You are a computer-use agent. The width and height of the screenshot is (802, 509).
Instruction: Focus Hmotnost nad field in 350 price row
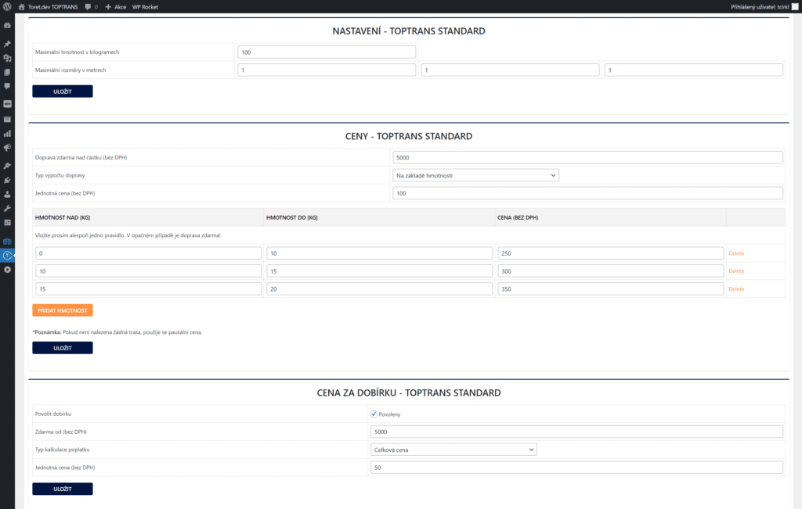pyautogui.click(x=148, y=289)
